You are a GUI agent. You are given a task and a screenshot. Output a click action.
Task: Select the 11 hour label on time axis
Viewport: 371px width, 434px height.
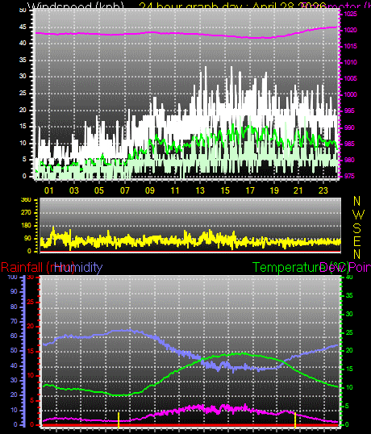(x=175, y=190)
